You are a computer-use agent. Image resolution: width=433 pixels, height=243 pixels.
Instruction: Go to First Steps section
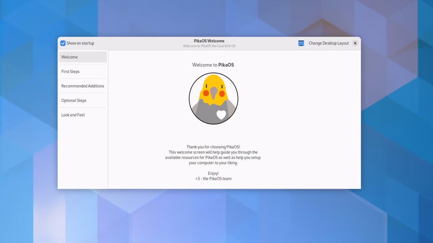[83, 72]
